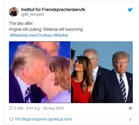Click the tweet text 'The day after:'
This screenshot has height=125, width=139.
[x=21, y=23]
